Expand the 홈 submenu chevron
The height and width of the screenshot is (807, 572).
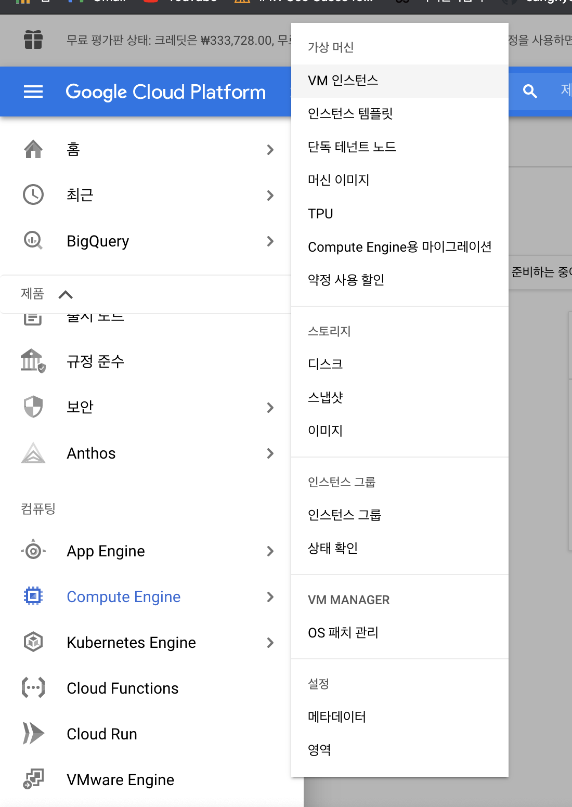[270, 150]
